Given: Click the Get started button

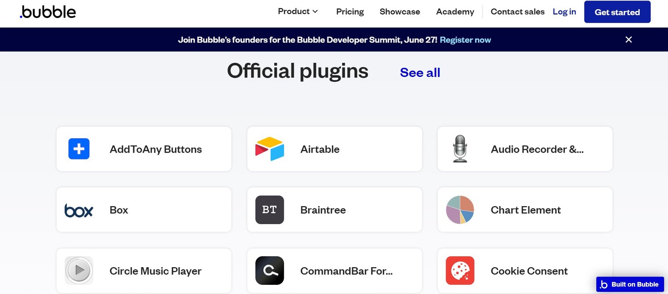Looking at the screenshot, I should pyautogui.click(x=617, y=12).
